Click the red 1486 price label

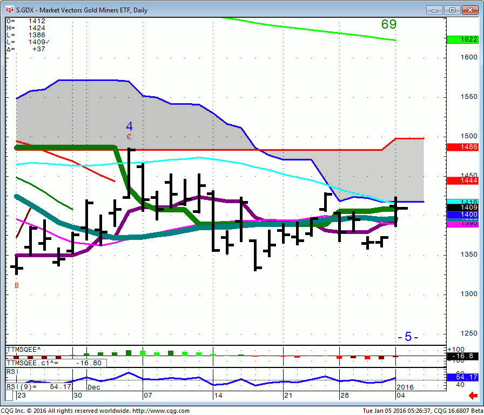[x=462, y=147]
